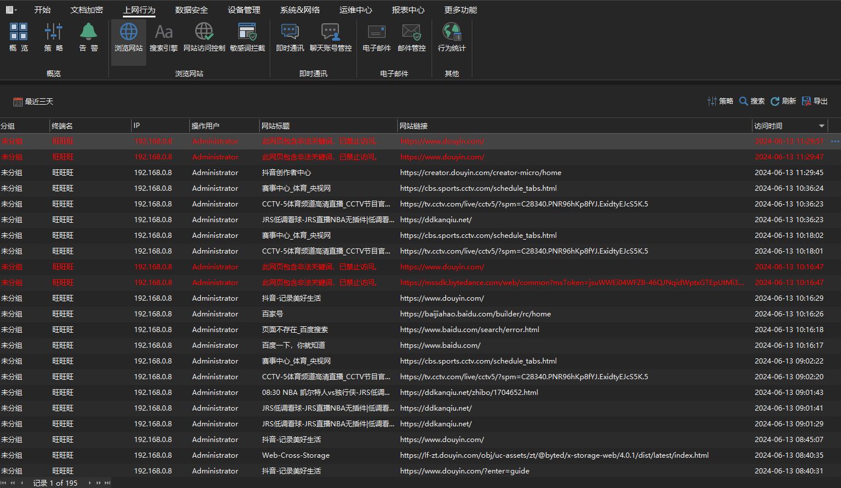The image size is (841, 488).
Task: Open 策略 button above the table
Action: click(x=720, y=101)
